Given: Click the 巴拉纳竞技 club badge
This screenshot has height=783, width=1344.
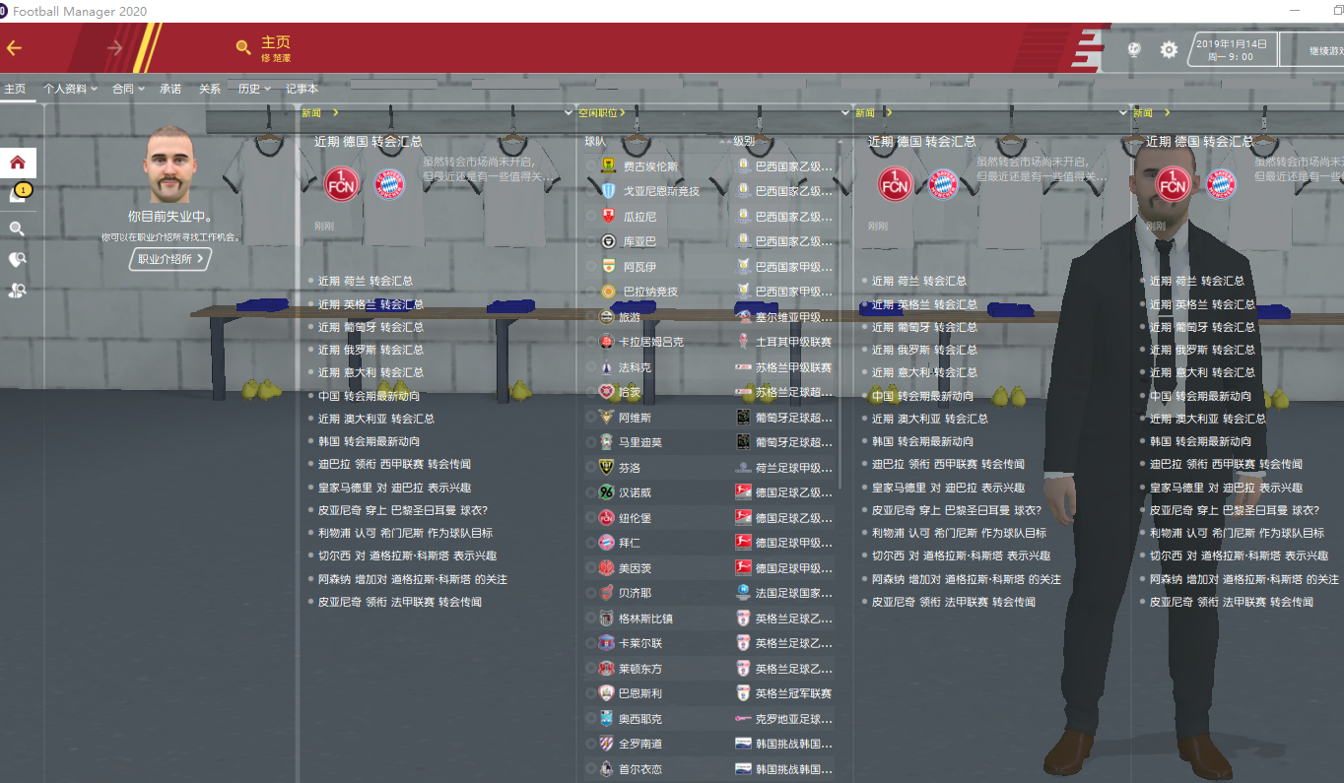Looking at the screenshot, I should click(x=608, y=292).
